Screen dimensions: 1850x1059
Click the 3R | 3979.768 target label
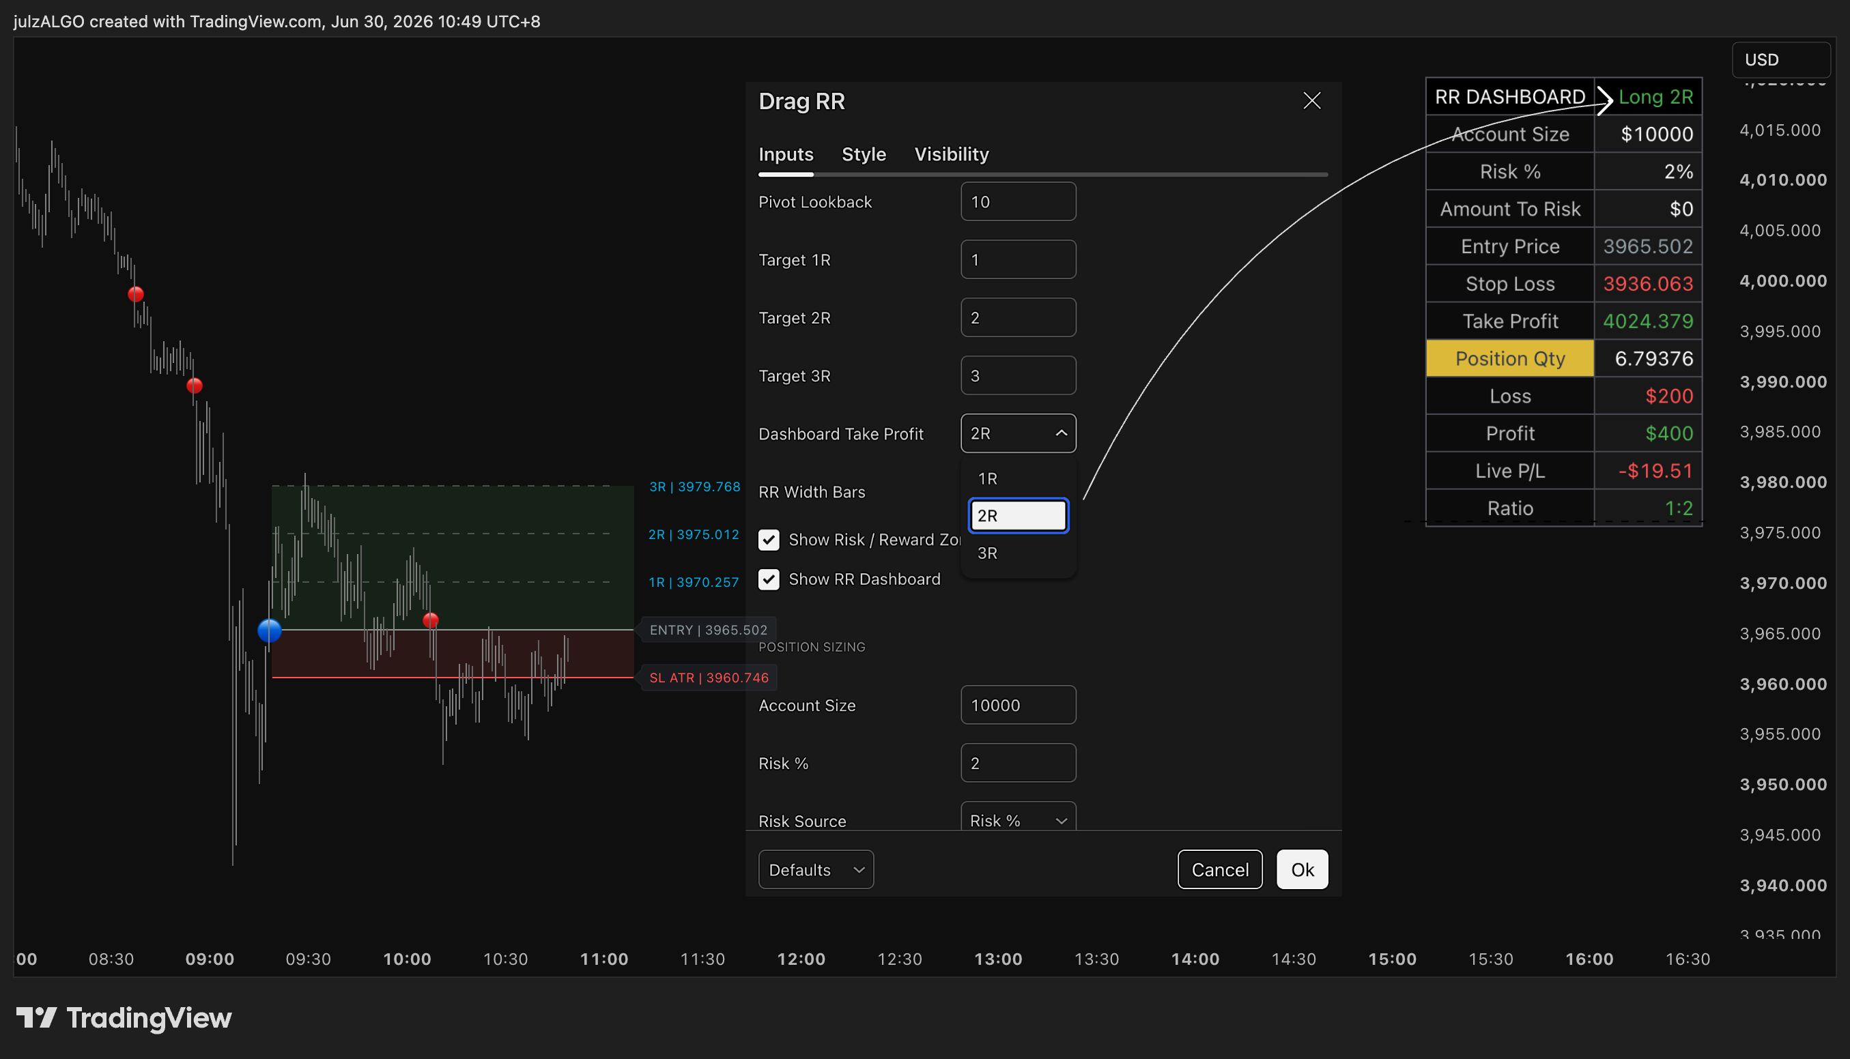coord(695,487)
